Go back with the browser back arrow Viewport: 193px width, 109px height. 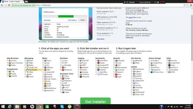point(2,5)
